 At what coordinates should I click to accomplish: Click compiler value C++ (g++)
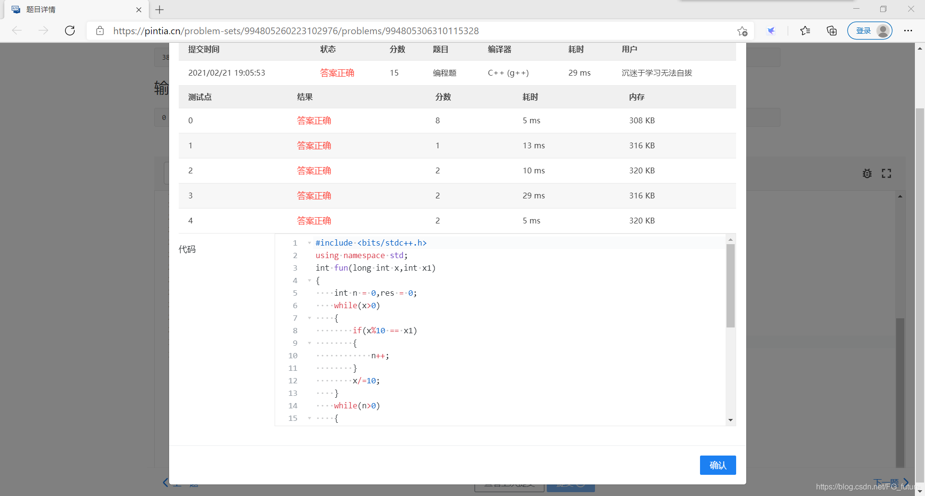508,73
